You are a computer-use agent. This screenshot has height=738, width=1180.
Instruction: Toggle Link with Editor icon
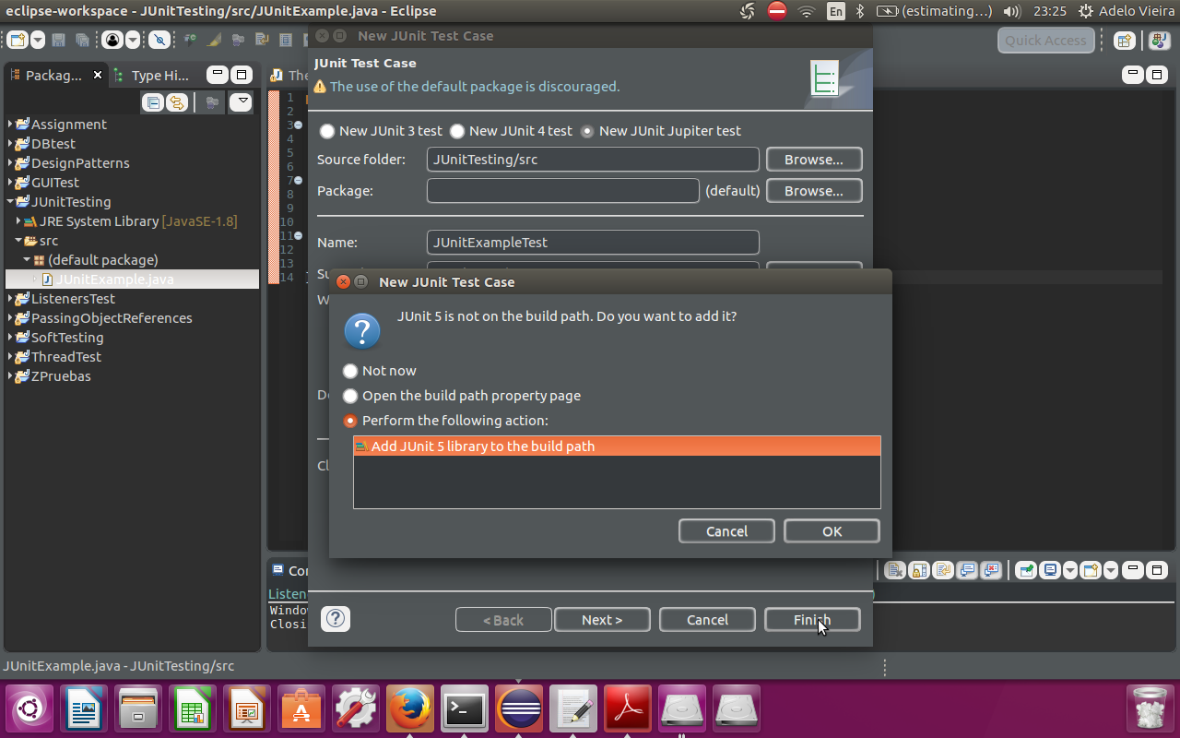coord(175,102)
